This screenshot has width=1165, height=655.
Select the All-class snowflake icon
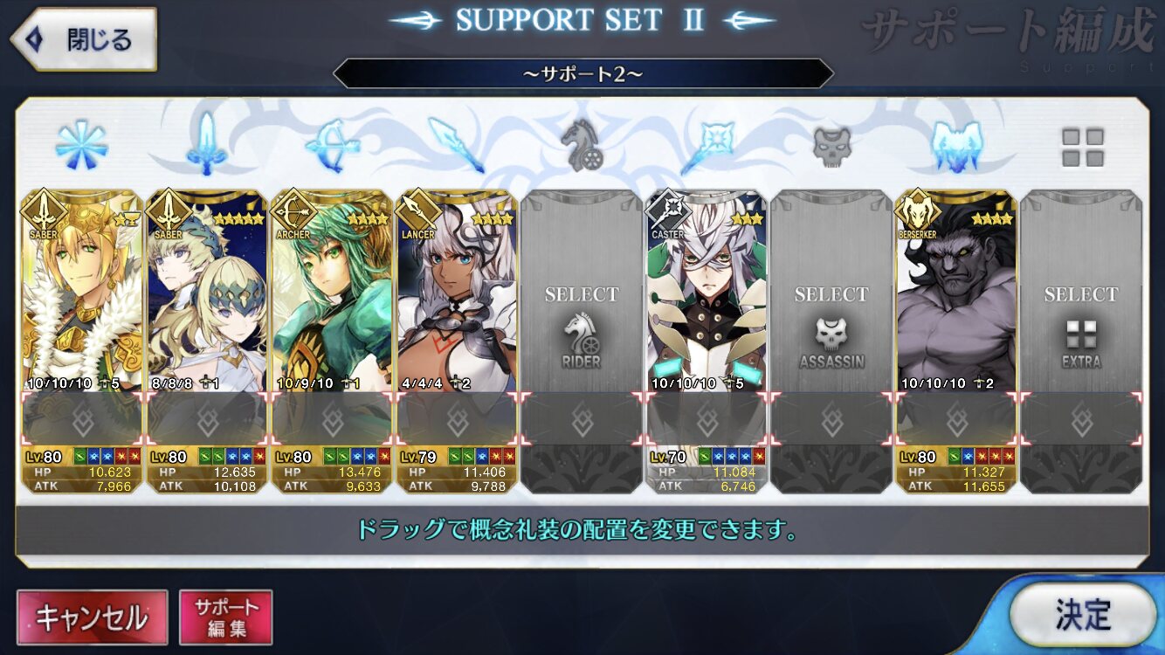pos(81,145)
